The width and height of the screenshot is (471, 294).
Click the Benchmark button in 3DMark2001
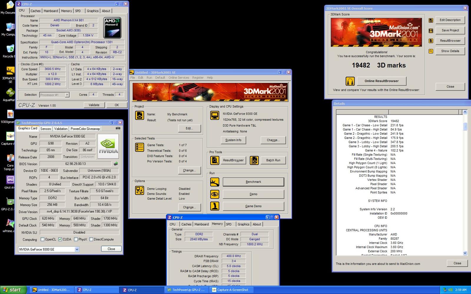click(x=253, y=182)
